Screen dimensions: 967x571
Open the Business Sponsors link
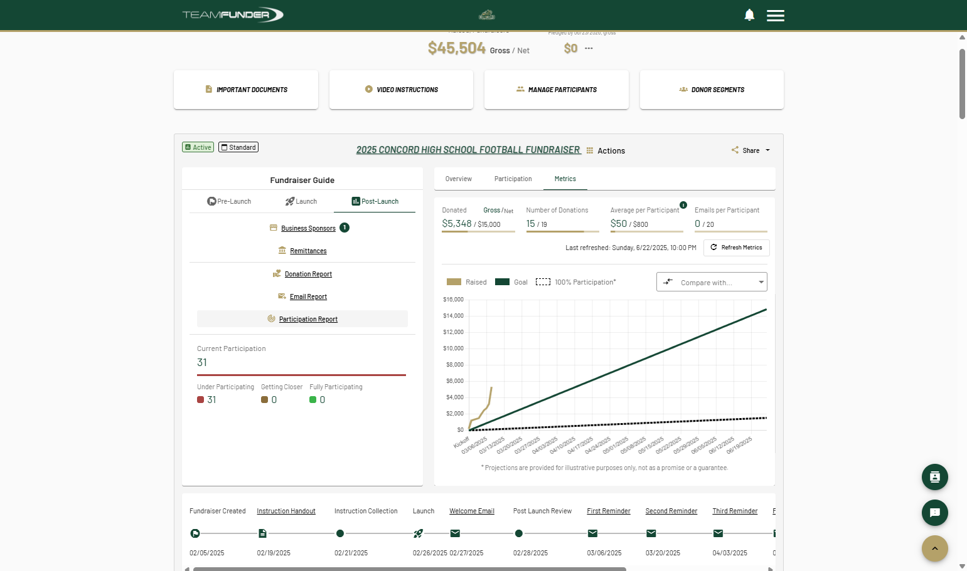tap(308, 228)
